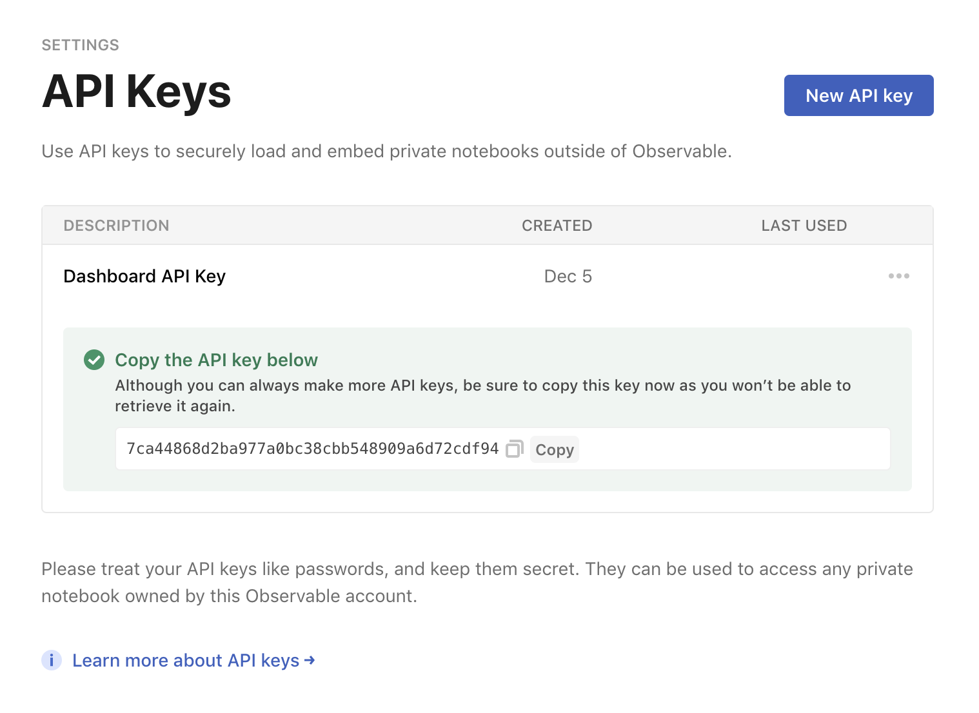
Task: Click the LAST USED column header
Action: [804, 225]
